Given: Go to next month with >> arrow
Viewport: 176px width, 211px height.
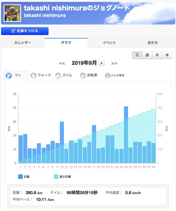Looking at the screenshot, I should point(114,63).
